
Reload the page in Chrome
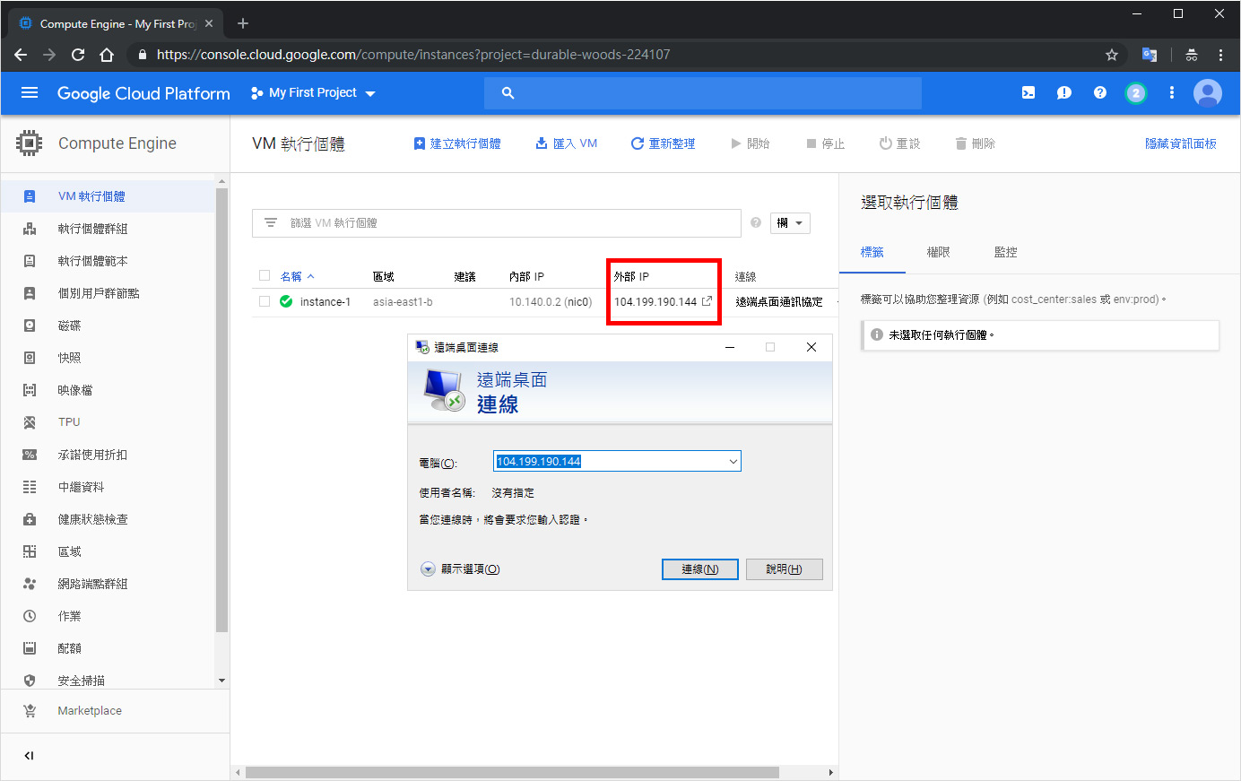pos(78,55)
